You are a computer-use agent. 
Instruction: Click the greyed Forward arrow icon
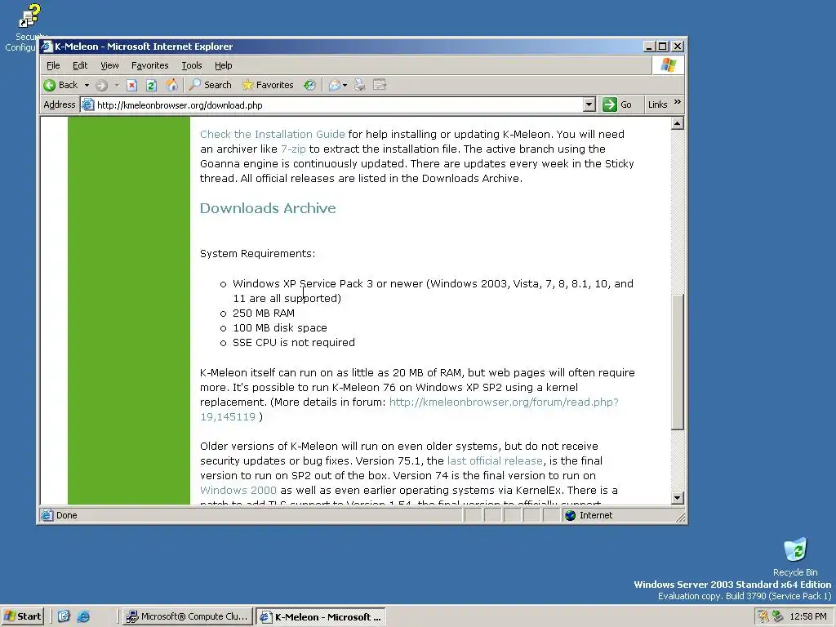(102, 85)
